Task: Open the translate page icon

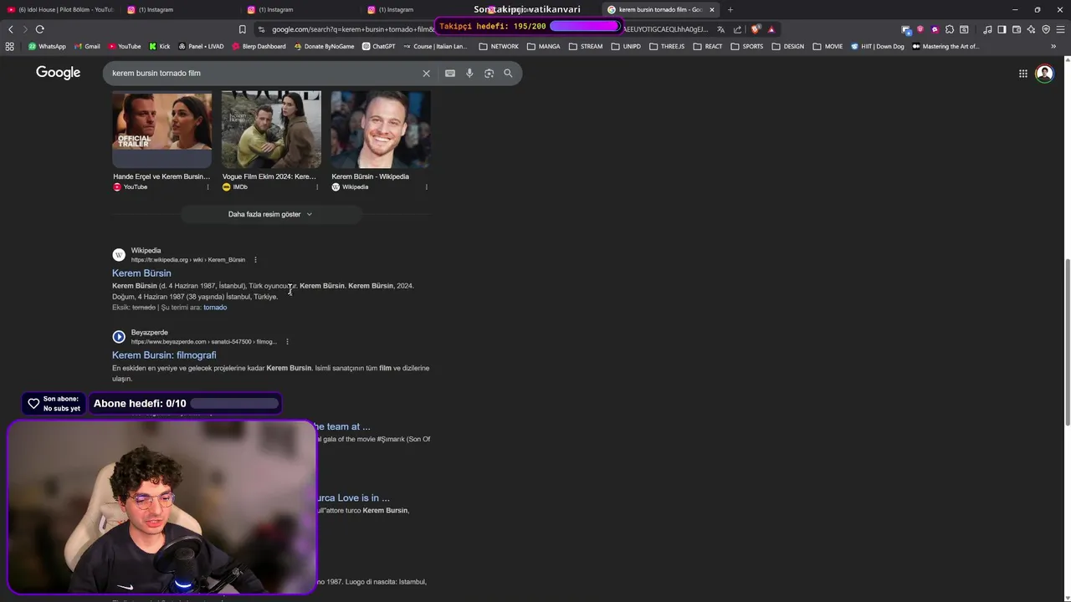Action: tap(720, 29)
